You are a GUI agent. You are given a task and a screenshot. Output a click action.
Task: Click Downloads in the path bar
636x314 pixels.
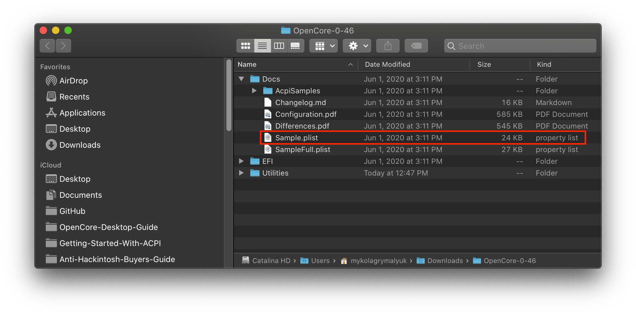[x=440, y=261]
